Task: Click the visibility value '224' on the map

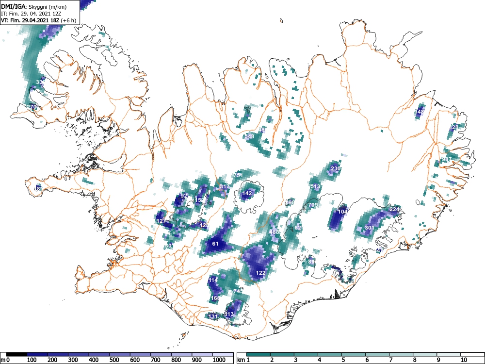Action: pos(394,209)
